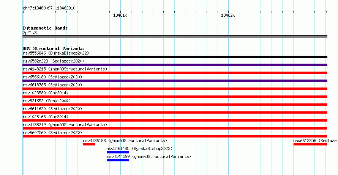Open nsv4138719 (gnomADStructuralVariants) label
The width and height of the screenshot is (338, 175).
tap(65, 125)
